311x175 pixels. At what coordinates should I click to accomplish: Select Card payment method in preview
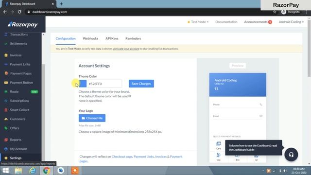tap(219, 145)
